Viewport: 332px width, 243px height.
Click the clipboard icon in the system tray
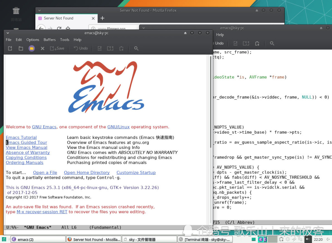(x=281, y=239)
